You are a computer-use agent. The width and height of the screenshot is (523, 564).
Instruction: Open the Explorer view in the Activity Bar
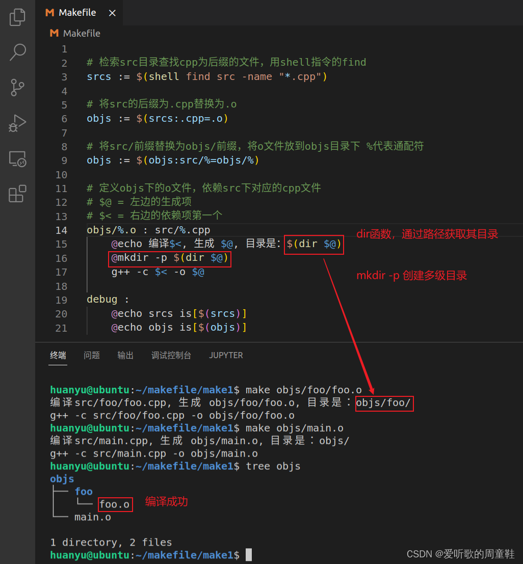pyautogui.click(x=17, y=17)
